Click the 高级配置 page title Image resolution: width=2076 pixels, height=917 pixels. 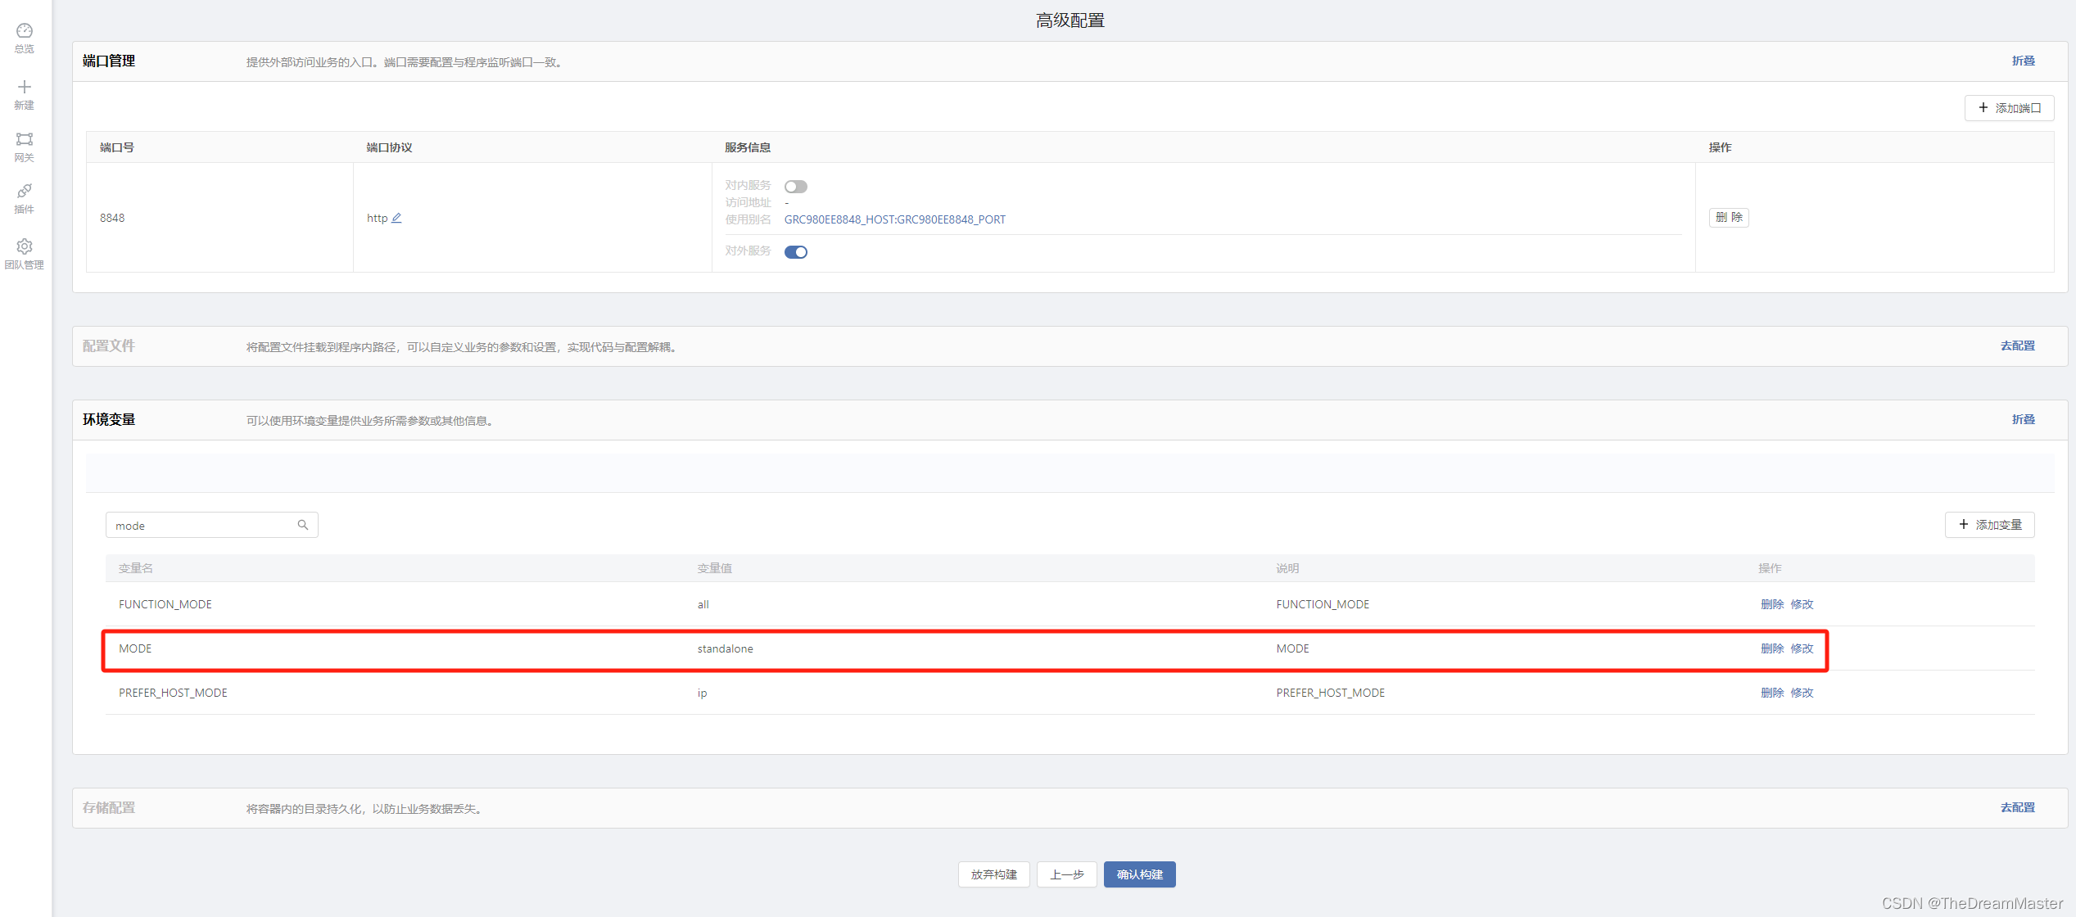[x=1070, y=20]
